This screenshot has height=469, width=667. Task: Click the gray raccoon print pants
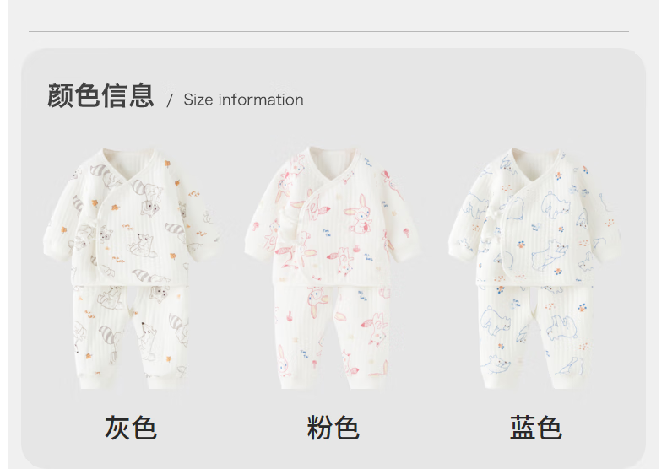pyautogui.click(x=132, y=337)
